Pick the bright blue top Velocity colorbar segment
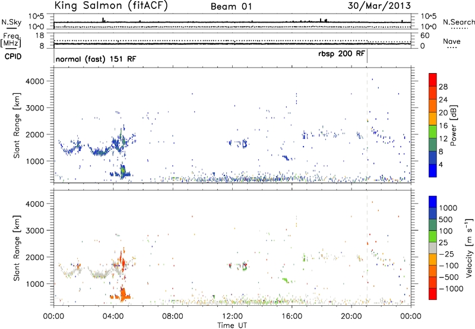This screenshot has width=475, height=329. (433, 202)
